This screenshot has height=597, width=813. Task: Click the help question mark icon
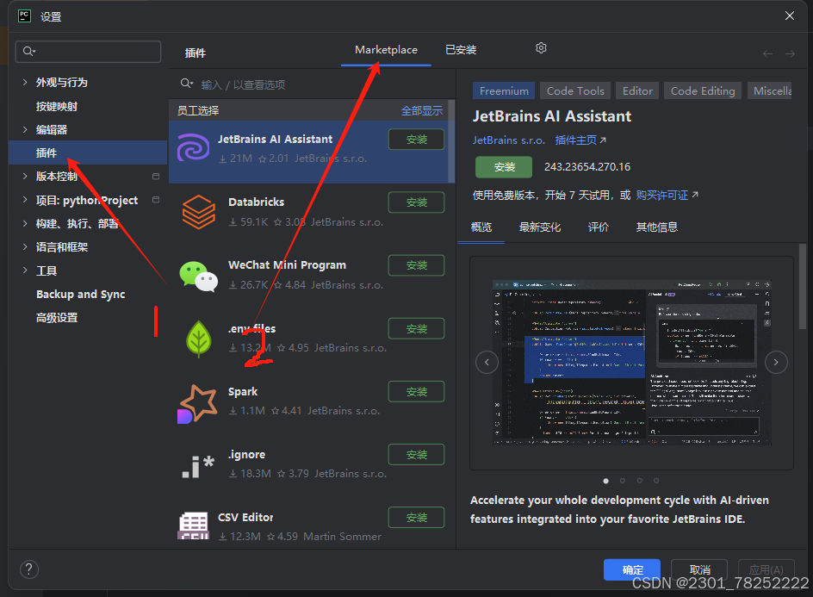point(29,569)
